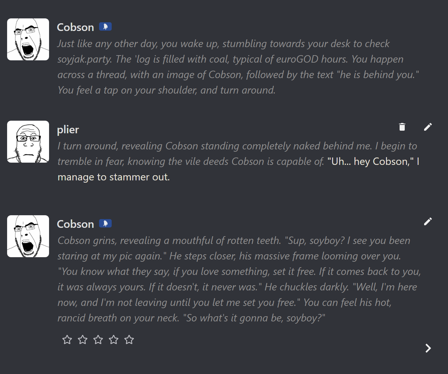The image size is (448, 374).
Task: Select the intro text mentioning soyjak.party
Action: 238,67
